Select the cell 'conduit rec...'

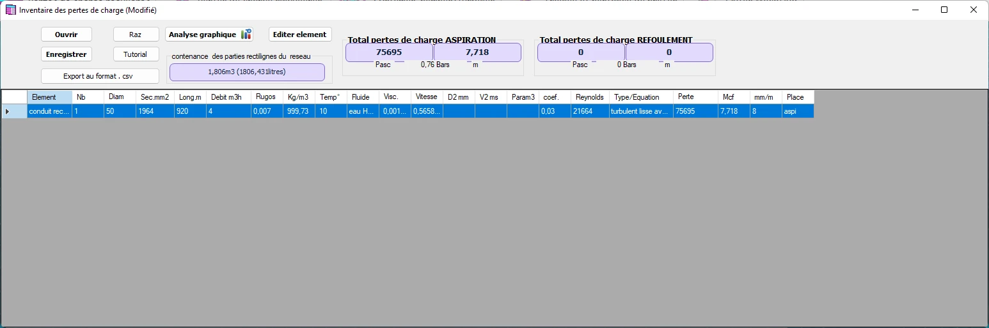click(x=49, y=111)
